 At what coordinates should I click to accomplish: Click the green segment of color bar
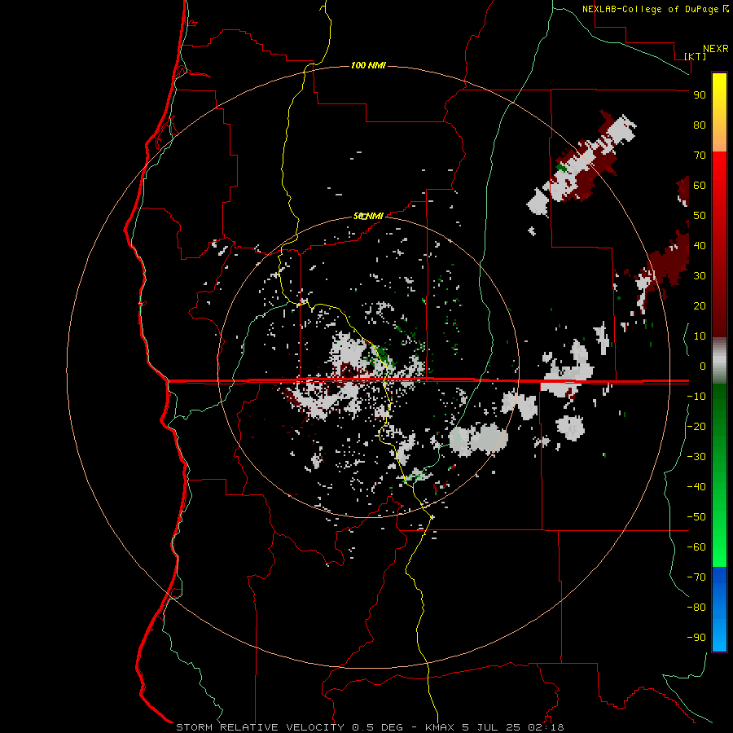[719, 476]
